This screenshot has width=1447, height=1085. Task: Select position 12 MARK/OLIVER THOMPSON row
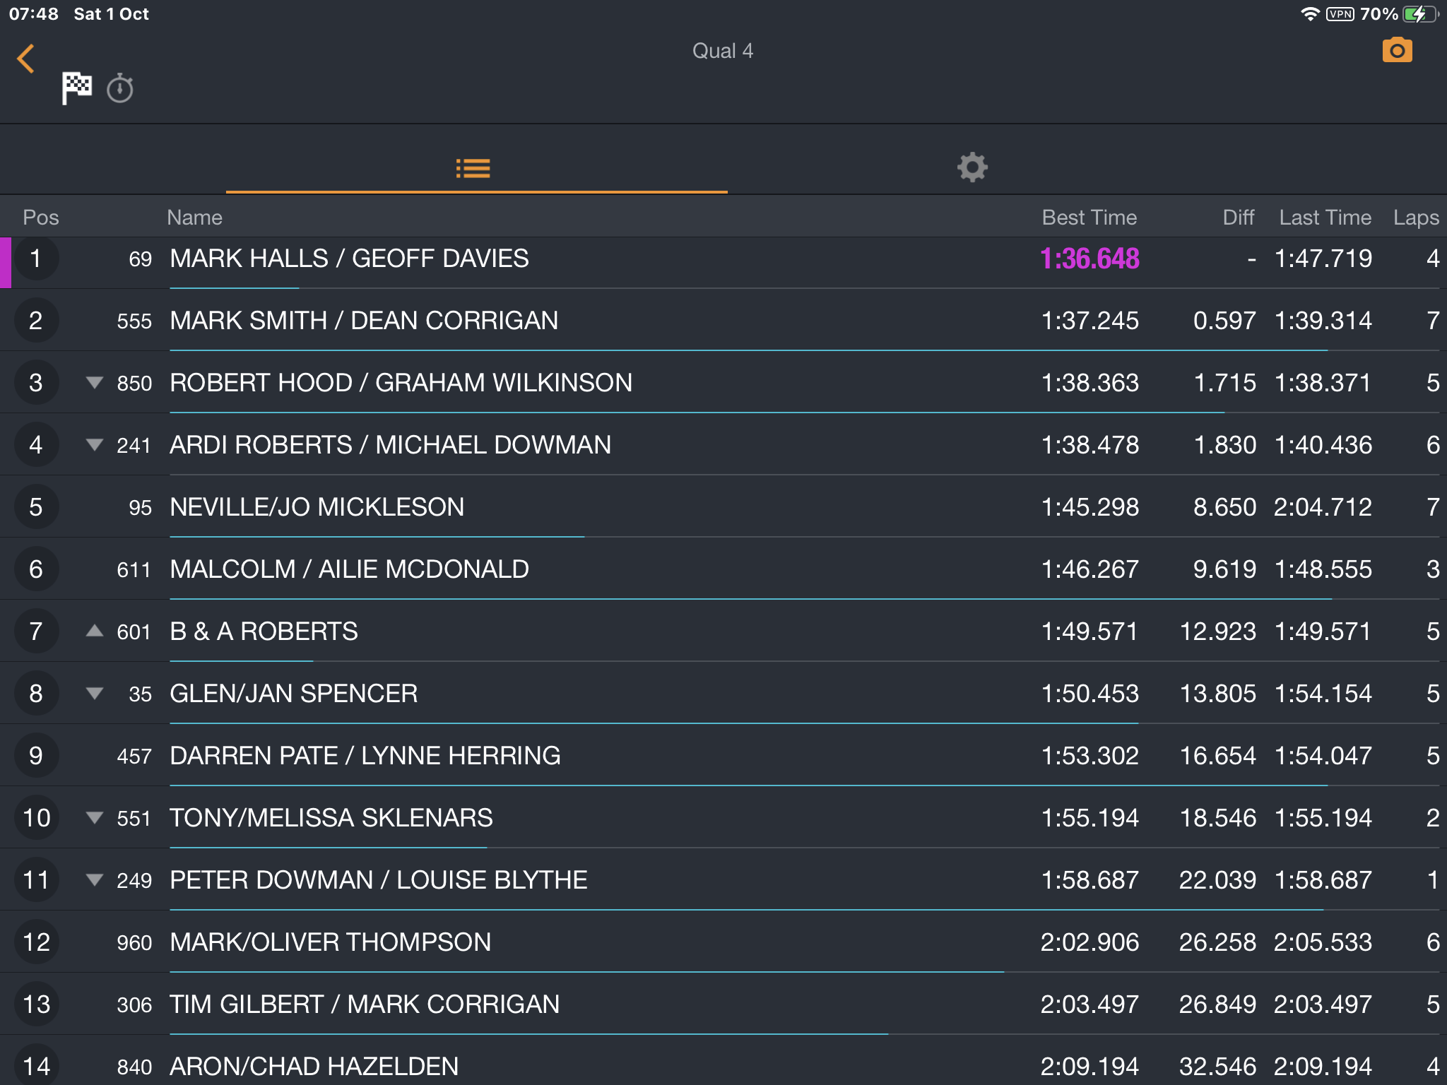pyautogui.click(x=723, y=942)
